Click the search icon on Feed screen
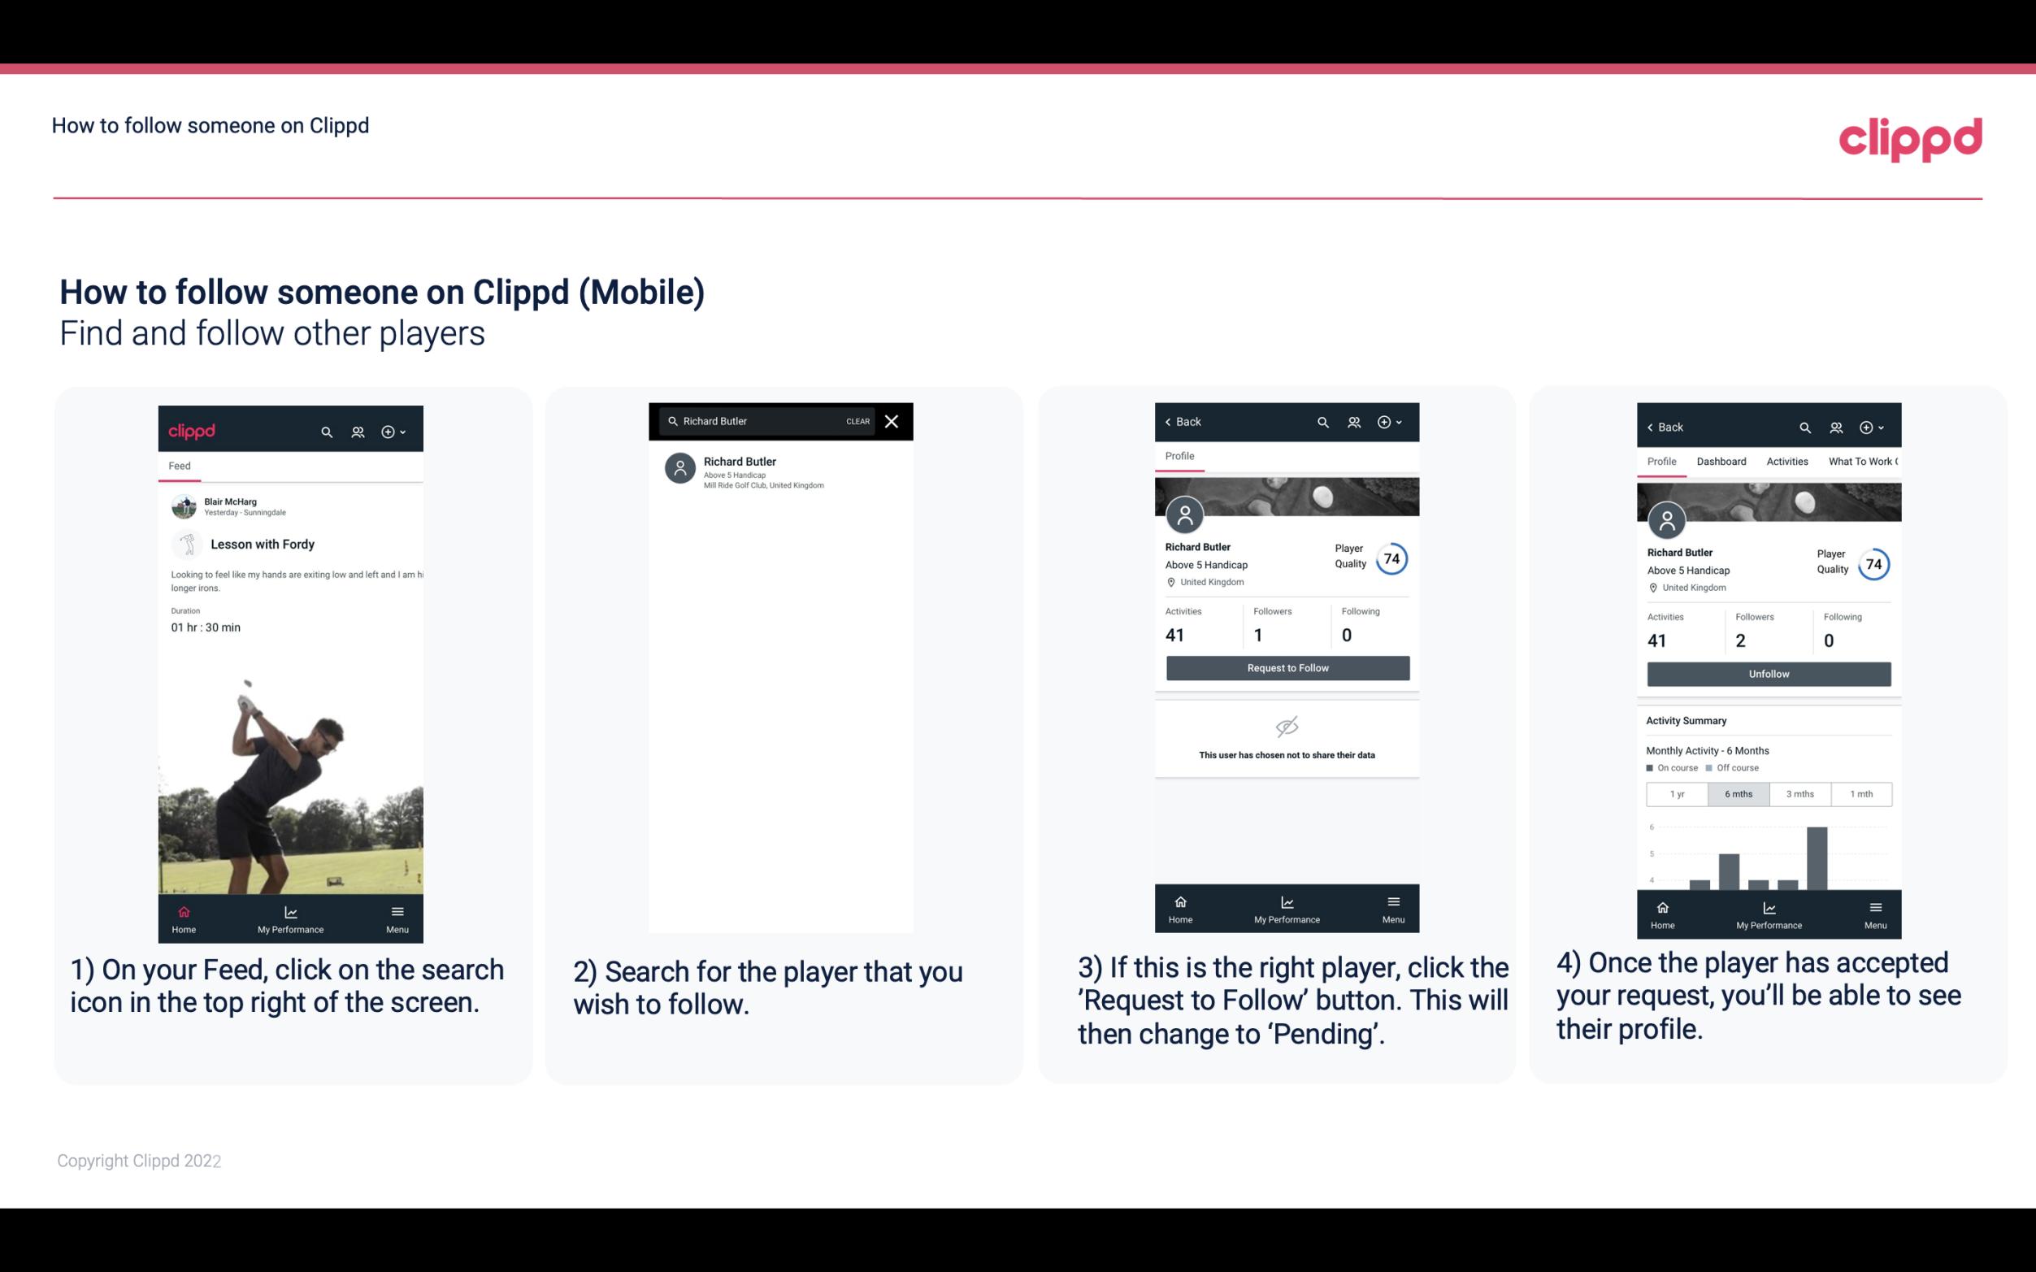Image resolution: width=2036 pixels, height=1272 pixels. click(x=327, y=431)
